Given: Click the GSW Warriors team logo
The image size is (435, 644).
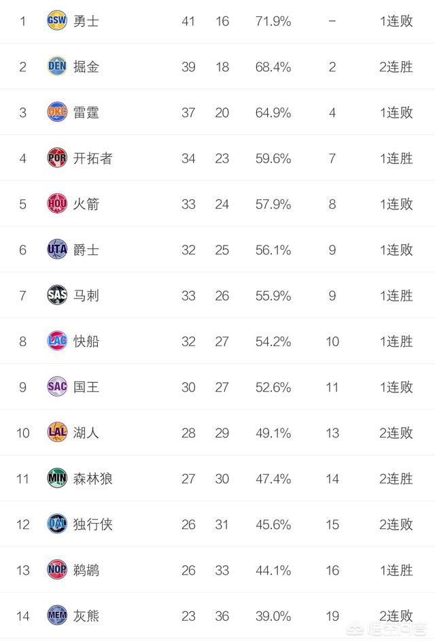Looking at the screenshot, I should click(57, 20).
